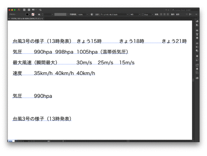This screenshot has height=156, width=207.
Task: Click the 文字 character panel link
Action: click(97, 15)
